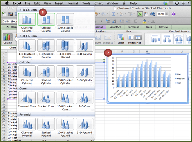The image size is (192, 142).
Task: Expand the Filter dropdown arrow
Action: point(134,14)
